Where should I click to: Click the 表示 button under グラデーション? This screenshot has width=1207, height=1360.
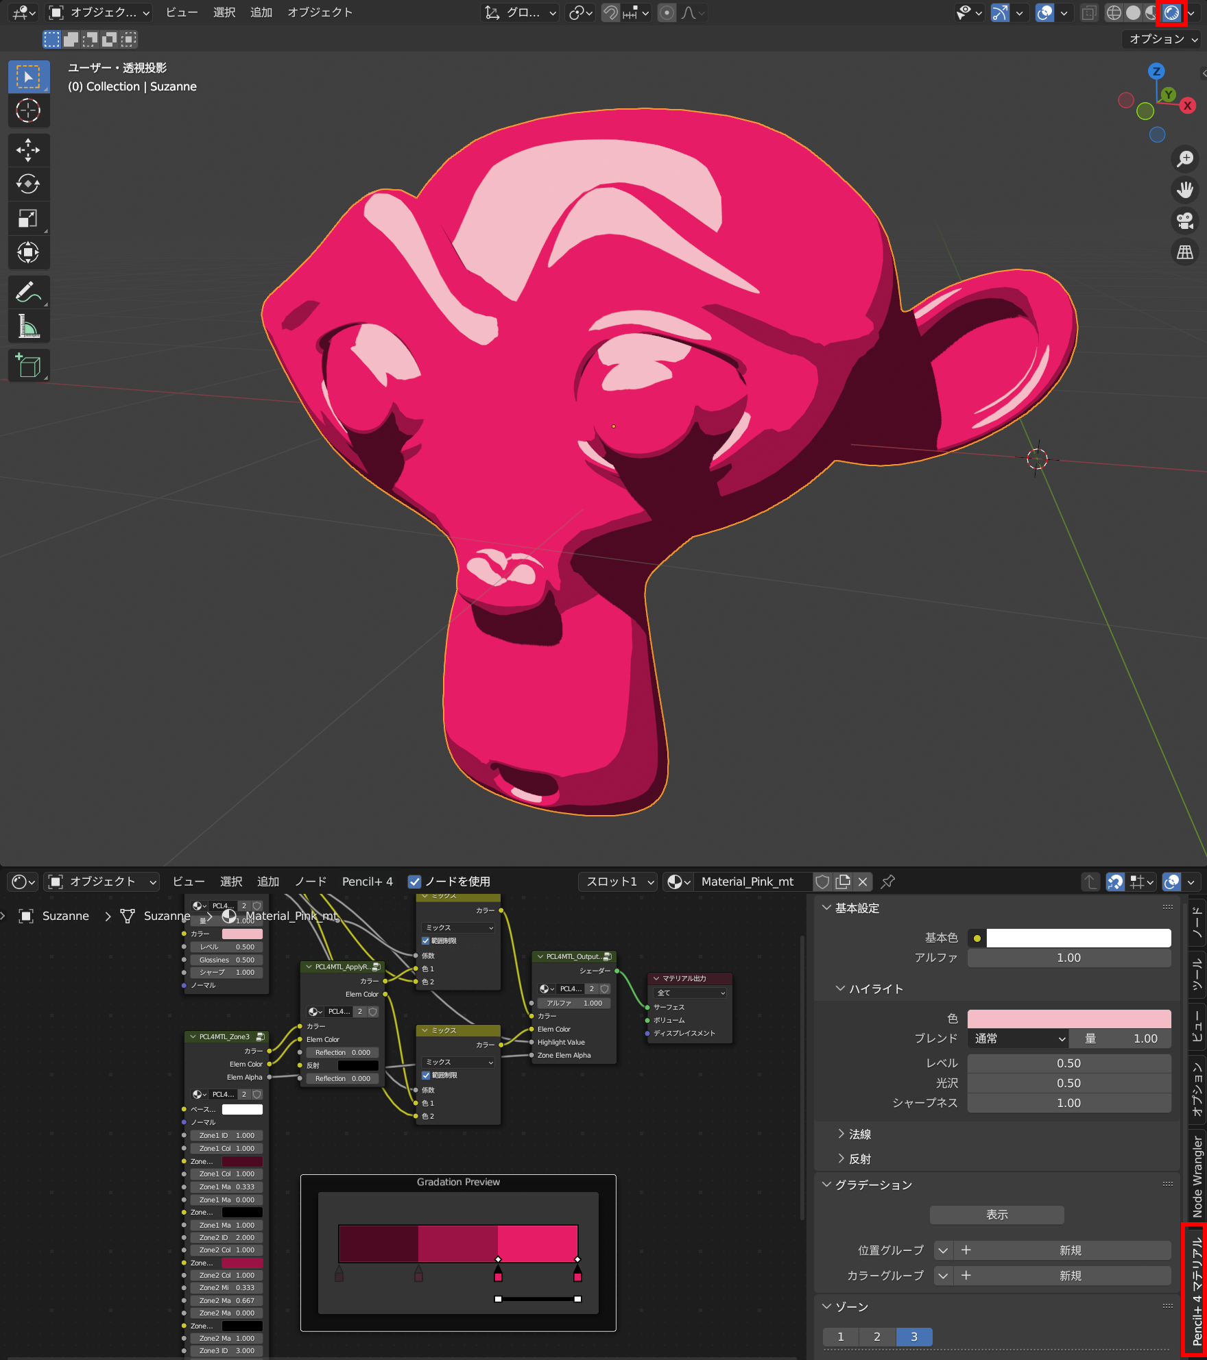pyautogui.click(x=996, y=1215)
